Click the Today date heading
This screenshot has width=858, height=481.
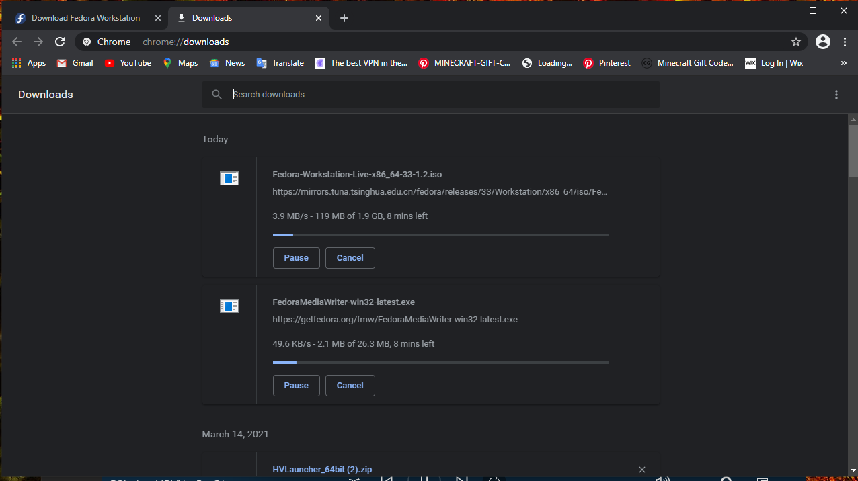click(215, 139)
